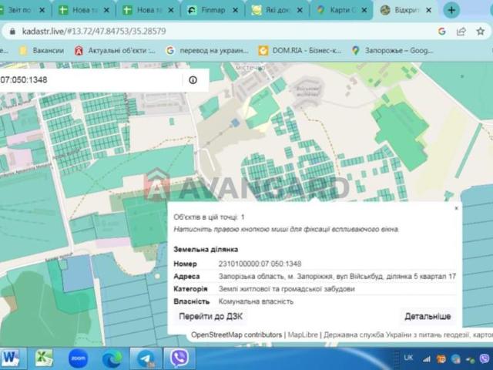The width and height of the screenshot is (493, 370).
Task: Click the 'Детальніше' button
Action: [x=428, y=316]
